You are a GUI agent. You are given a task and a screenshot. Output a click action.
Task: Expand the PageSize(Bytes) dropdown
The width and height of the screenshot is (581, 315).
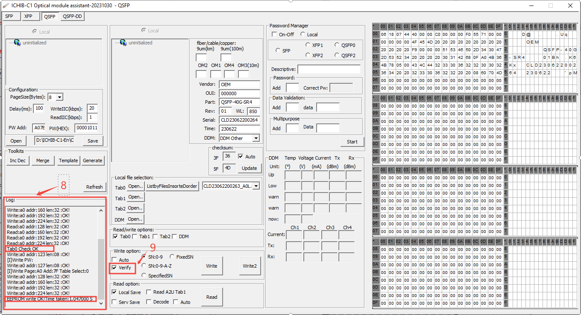pos(59,97)
